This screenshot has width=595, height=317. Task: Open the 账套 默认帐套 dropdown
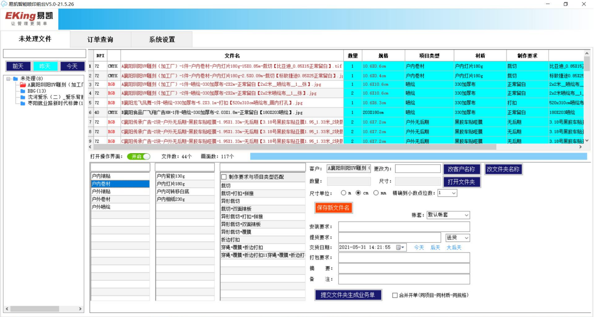tap(466, 215)
